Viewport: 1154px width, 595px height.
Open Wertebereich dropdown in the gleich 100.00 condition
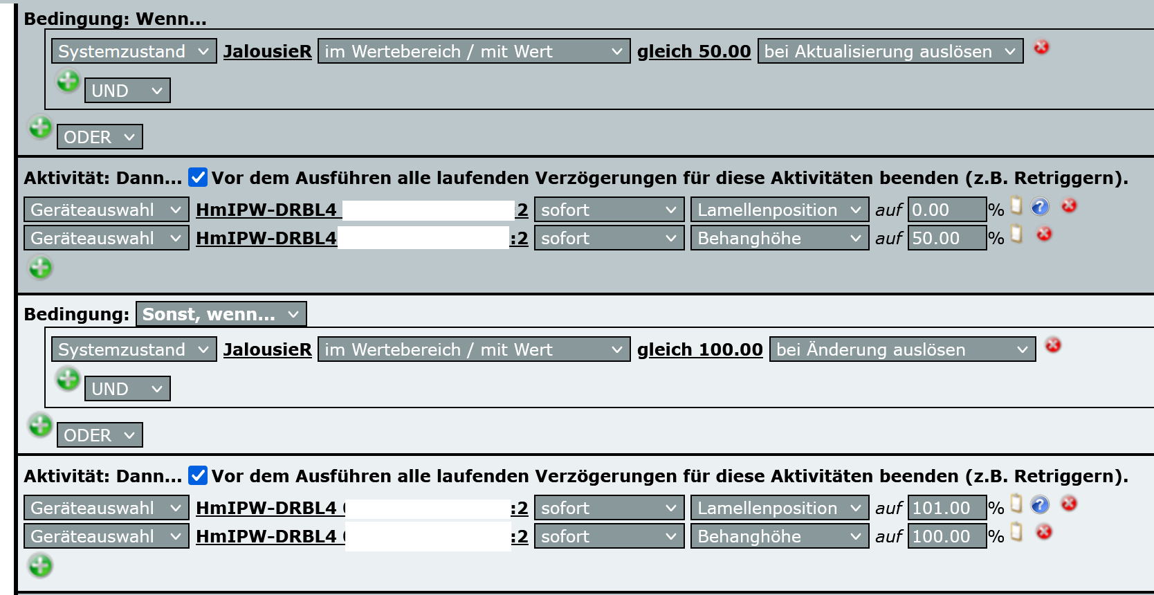(474, 349)
